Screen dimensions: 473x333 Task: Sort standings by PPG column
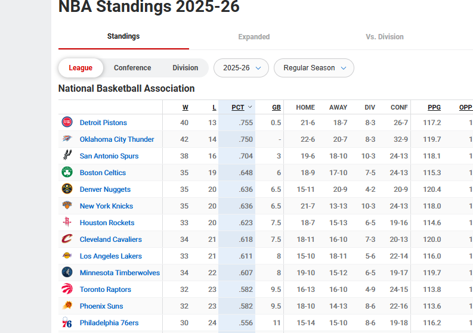[434, 107]
